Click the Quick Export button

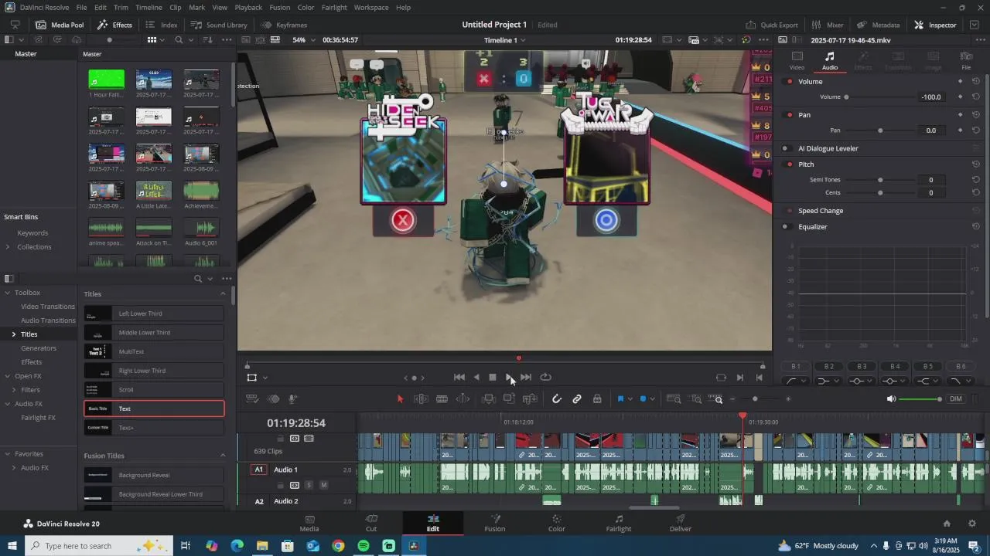(772, 25)
